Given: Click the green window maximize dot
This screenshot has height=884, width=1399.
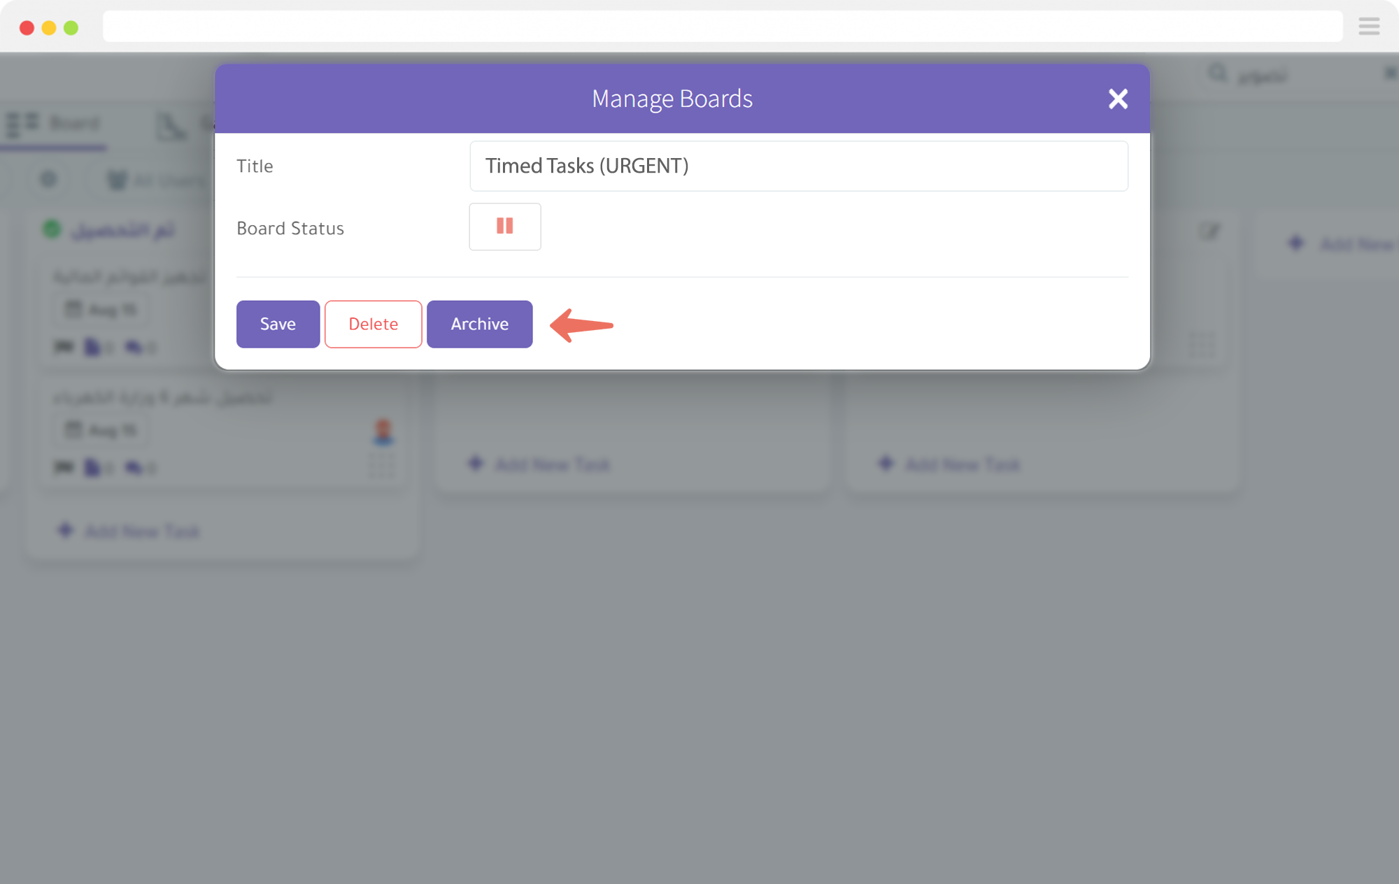Looking at the screenshot, I should [x=71, y=27].
